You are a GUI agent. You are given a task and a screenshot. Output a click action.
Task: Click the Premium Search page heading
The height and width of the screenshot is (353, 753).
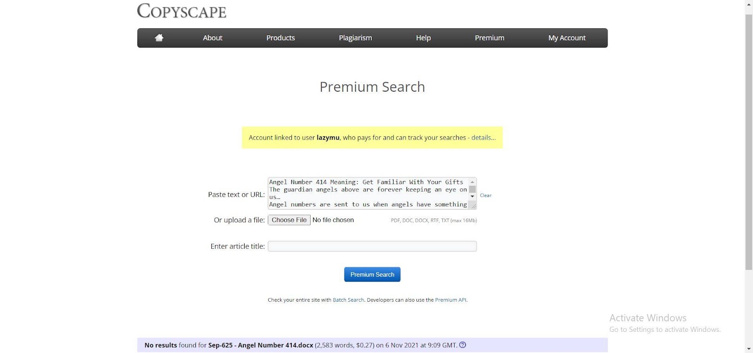tap(372, 87)
